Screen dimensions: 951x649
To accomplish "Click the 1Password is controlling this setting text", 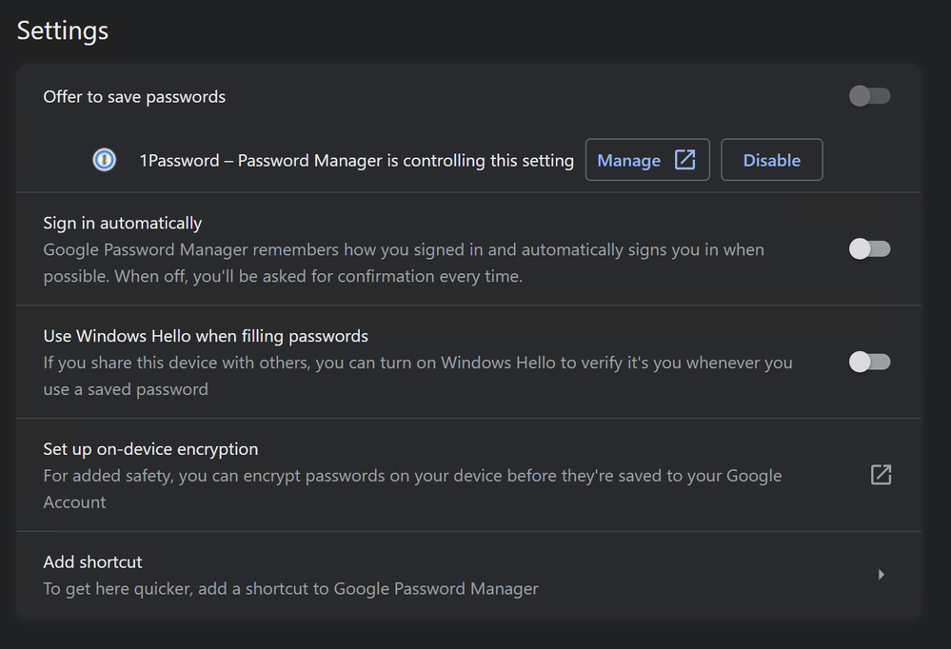I will tap(356, 161).
